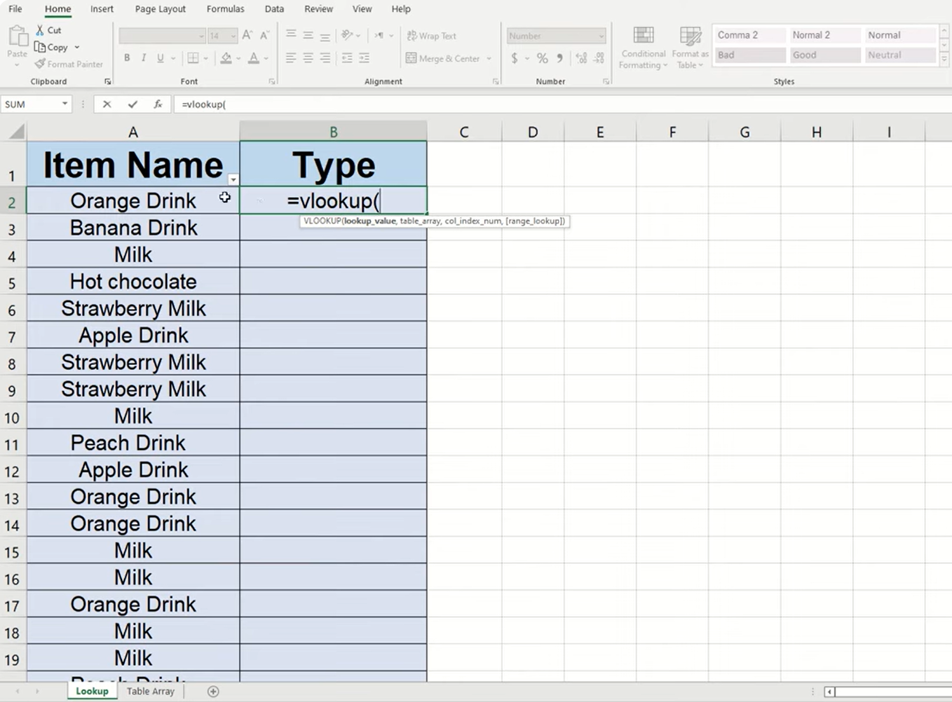952x702 pixels.
Task: Expand the cell Styles gallery
Action: 944,59
